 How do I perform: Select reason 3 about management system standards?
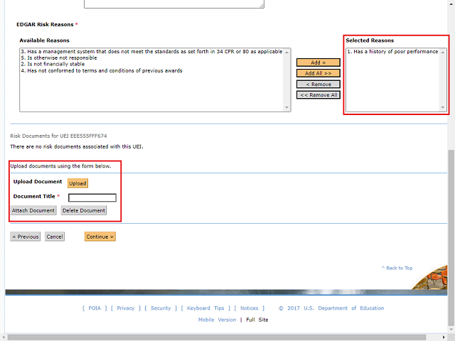pyautogui.click(x=151, y=51)
